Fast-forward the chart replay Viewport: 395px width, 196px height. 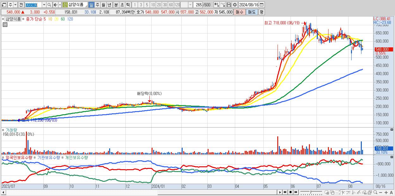point(296,192)
